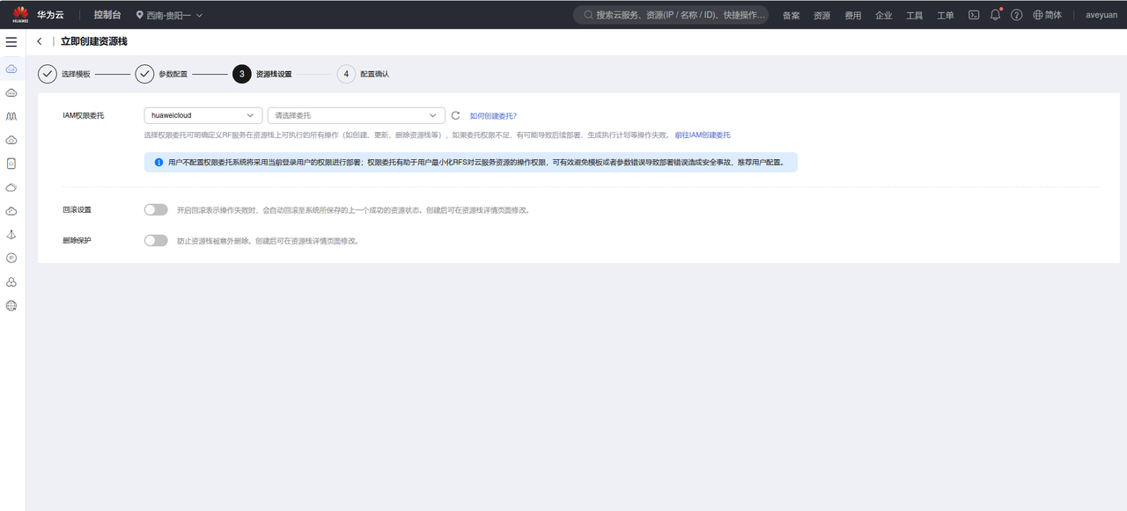Click the blue info icon in the notice

158,163
